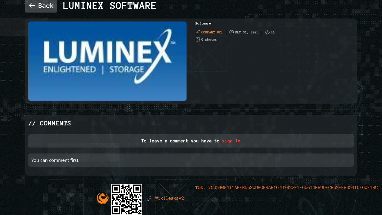The height and width of the screenshot is (215, 382).
Task: Click the QR code in footer
Action: click(x=127, y=199)
